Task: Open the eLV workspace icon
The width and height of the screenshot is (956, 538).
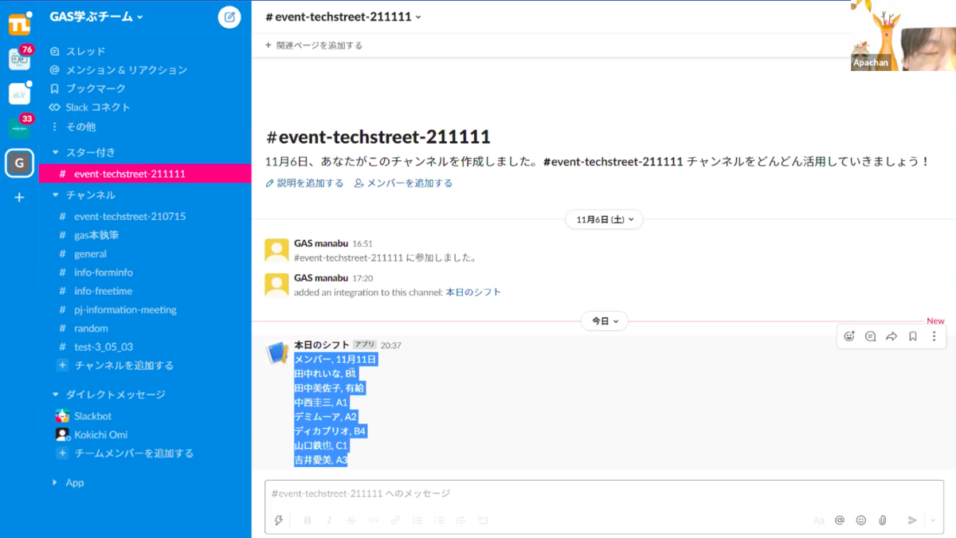Action: coord(19,93)
